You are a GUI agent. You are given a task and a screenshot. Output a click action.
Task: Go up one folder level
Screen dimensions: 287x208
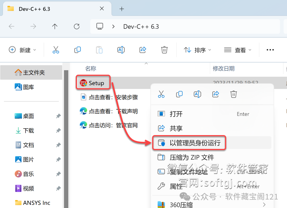(55, 27)
